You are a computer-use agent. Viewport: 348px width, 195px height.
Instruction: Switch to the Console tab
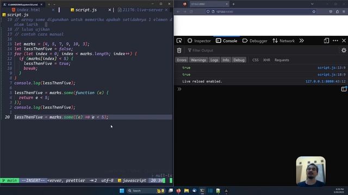point(227,41)
